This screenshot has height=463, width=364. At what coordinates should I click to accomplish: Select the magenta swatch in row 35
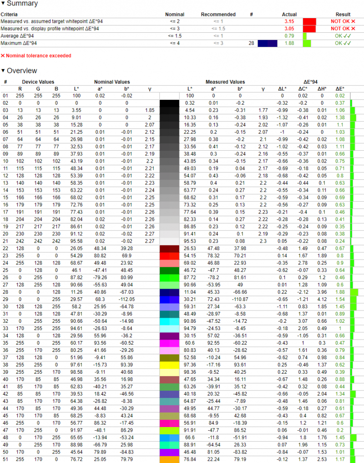(x=169, y=343)
